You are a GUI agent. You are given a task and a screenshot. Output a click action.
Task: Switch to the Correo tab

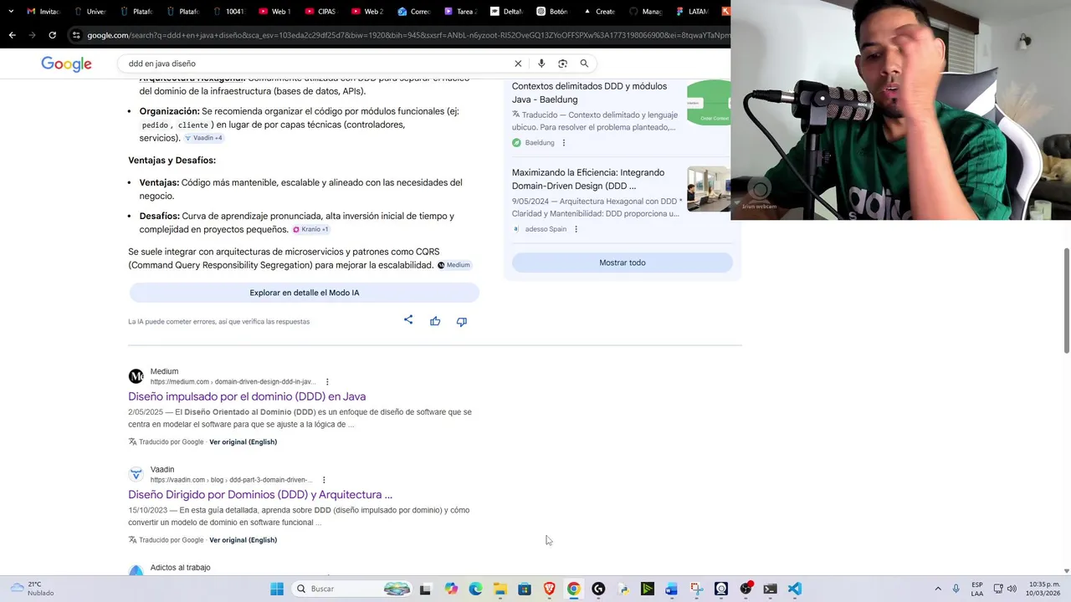(413, 12)
